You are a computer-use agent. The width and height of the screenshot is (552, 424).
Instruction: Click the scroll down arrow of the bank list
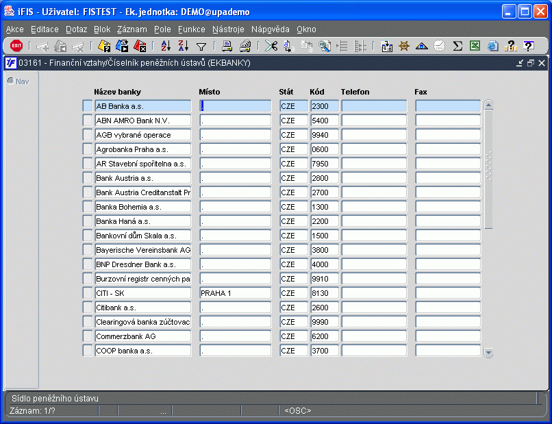point(488,352)
